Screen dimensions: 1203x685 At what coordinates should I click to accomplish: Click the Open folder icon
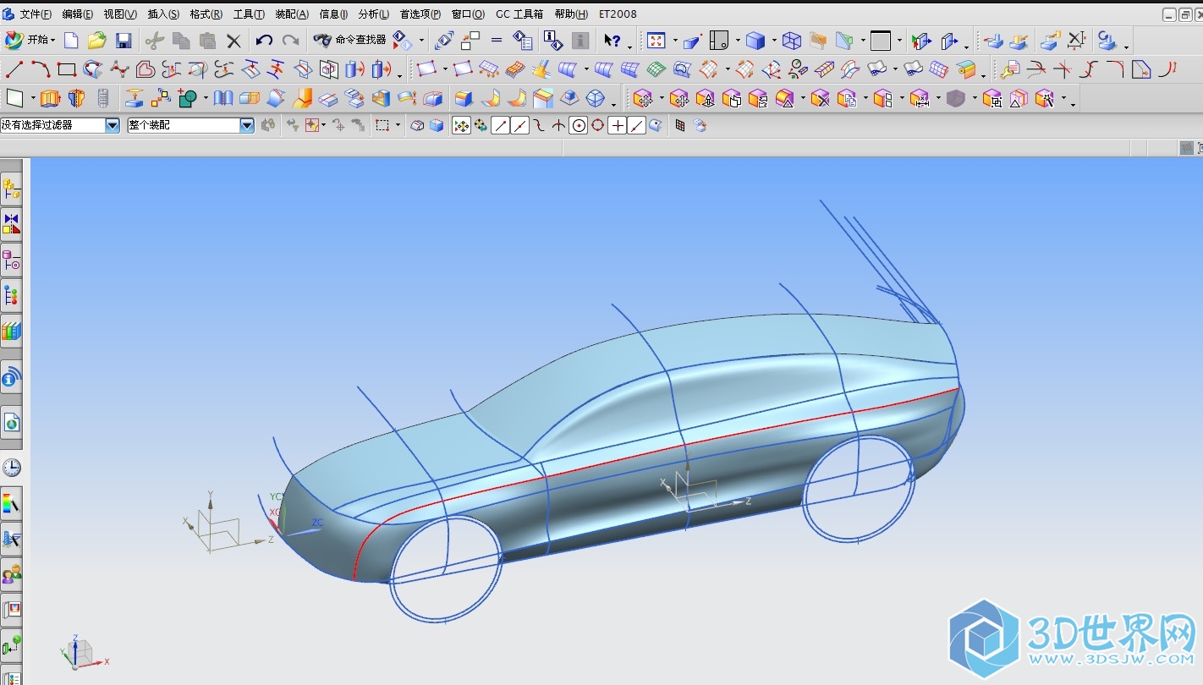click(97, 41)
